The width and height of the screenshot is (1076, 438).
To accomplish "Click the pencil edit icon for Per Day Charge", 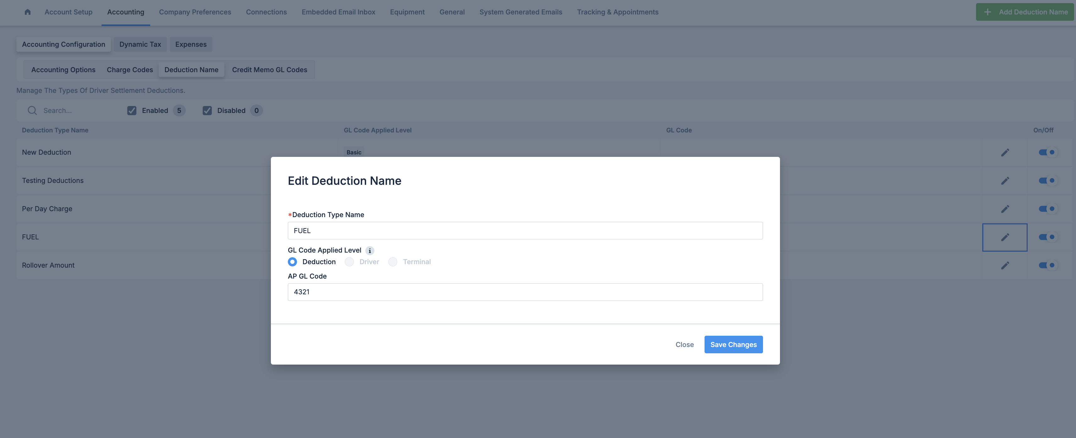I will tap(1005, 209).
